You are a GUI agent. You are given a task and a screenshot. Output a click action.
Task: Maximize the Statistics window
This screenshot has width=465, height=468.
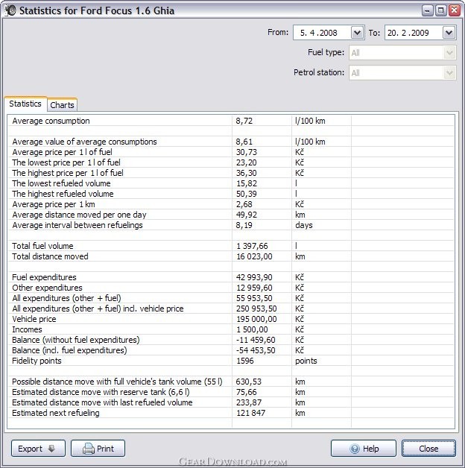click(x=440, y=10)
